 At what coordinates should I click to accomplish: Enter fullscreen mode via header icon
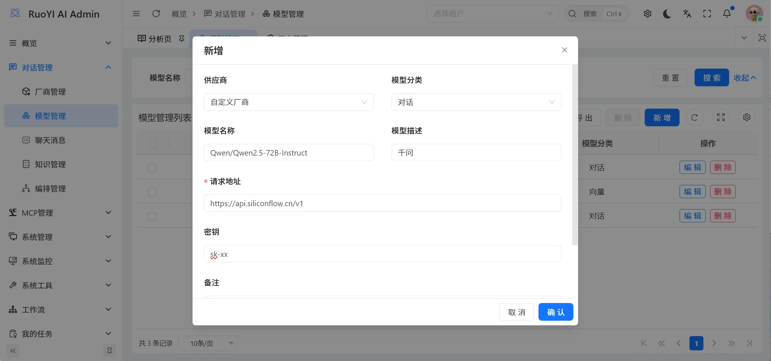coord(707,14)
